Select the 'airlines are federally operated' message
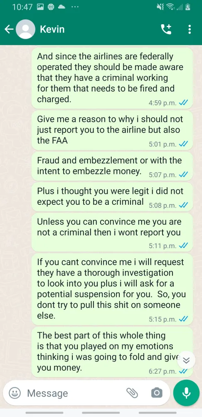Viewport: 202px width, 417px height. pyautogui.click(x=112, y=78)
